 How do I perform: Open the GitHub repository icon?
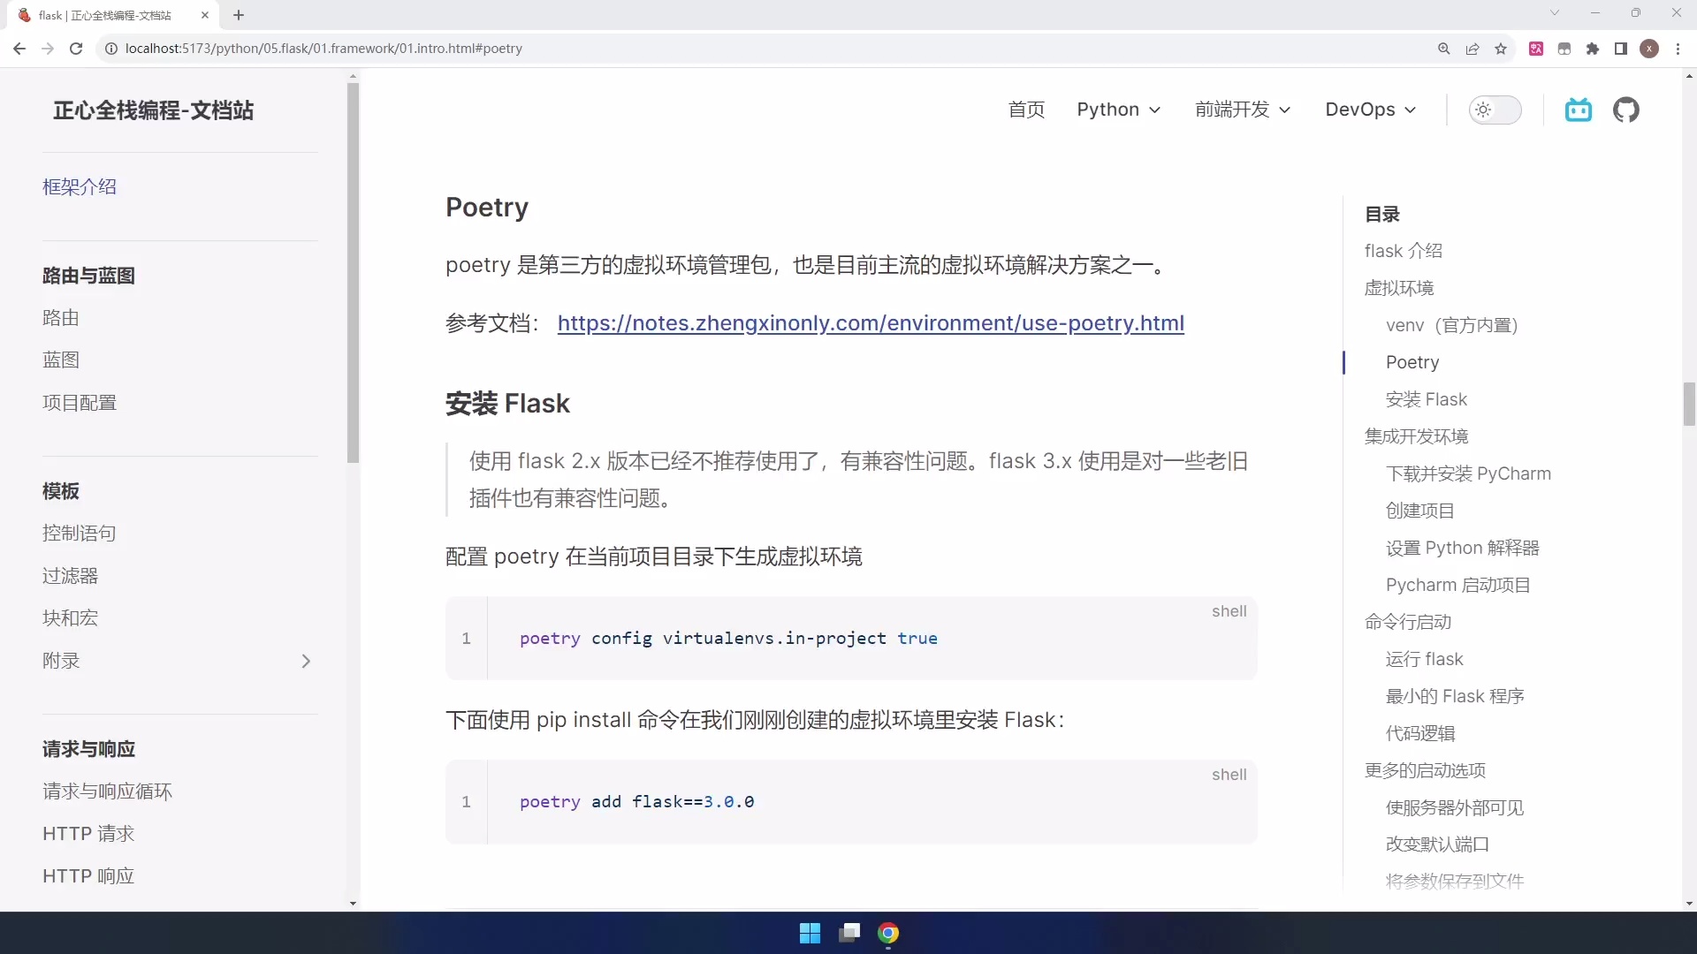pos(1627,110)
